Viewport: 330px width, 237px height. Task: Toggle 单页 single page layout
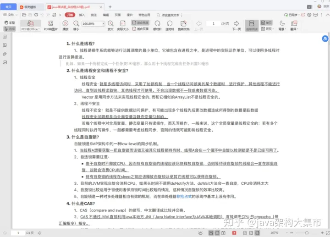(x=266, y=22)
